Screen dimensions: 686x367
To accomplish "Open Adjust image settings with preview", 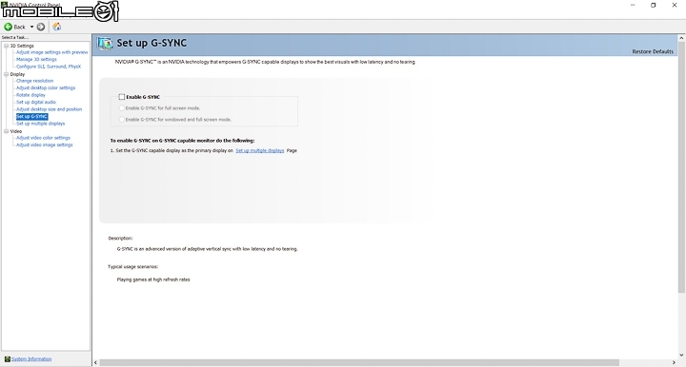I will (52, 52).
